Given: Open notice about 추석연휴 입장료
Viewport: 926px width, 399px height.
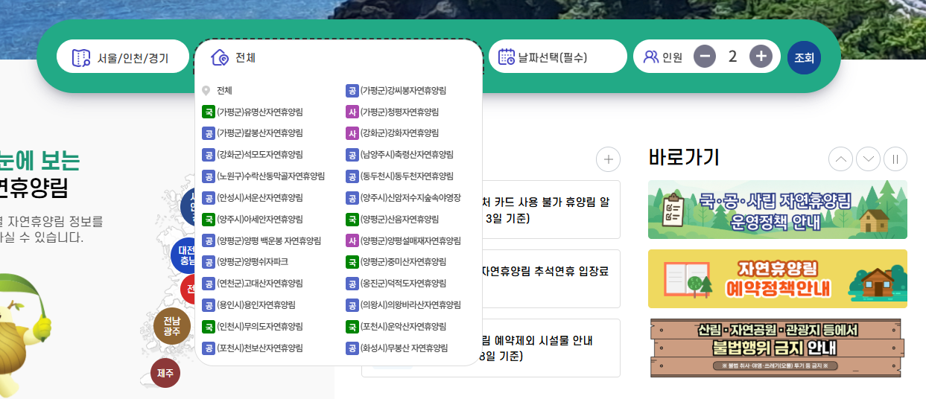Looking at the screenshot, I should (x=551, y=278).
